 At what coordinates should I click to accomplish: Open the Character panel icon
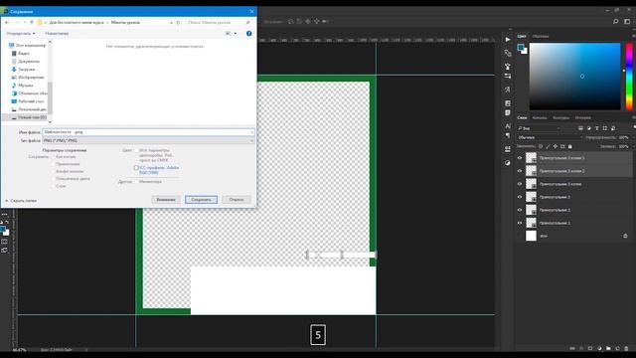tap(508, 126)
